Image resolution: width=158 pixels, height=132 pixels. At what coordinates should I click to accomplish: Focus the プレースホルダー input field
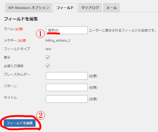67,76
